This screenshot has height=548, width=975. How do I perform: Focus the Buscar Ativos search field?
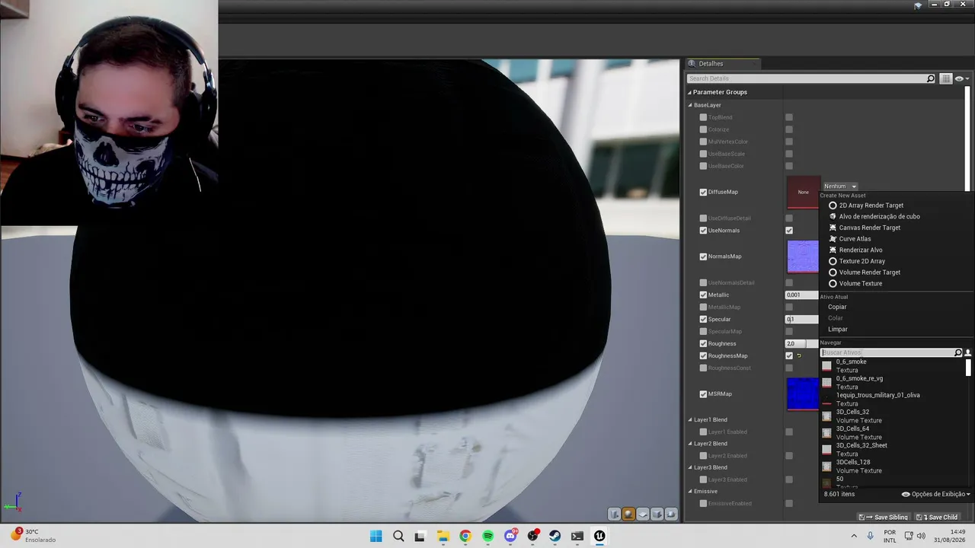pos(887,353)
